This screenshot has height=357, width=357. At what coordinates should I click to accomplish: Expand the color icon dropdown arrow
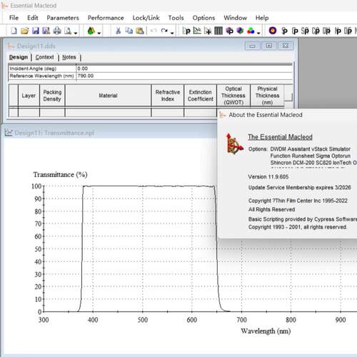coord(258,33)
